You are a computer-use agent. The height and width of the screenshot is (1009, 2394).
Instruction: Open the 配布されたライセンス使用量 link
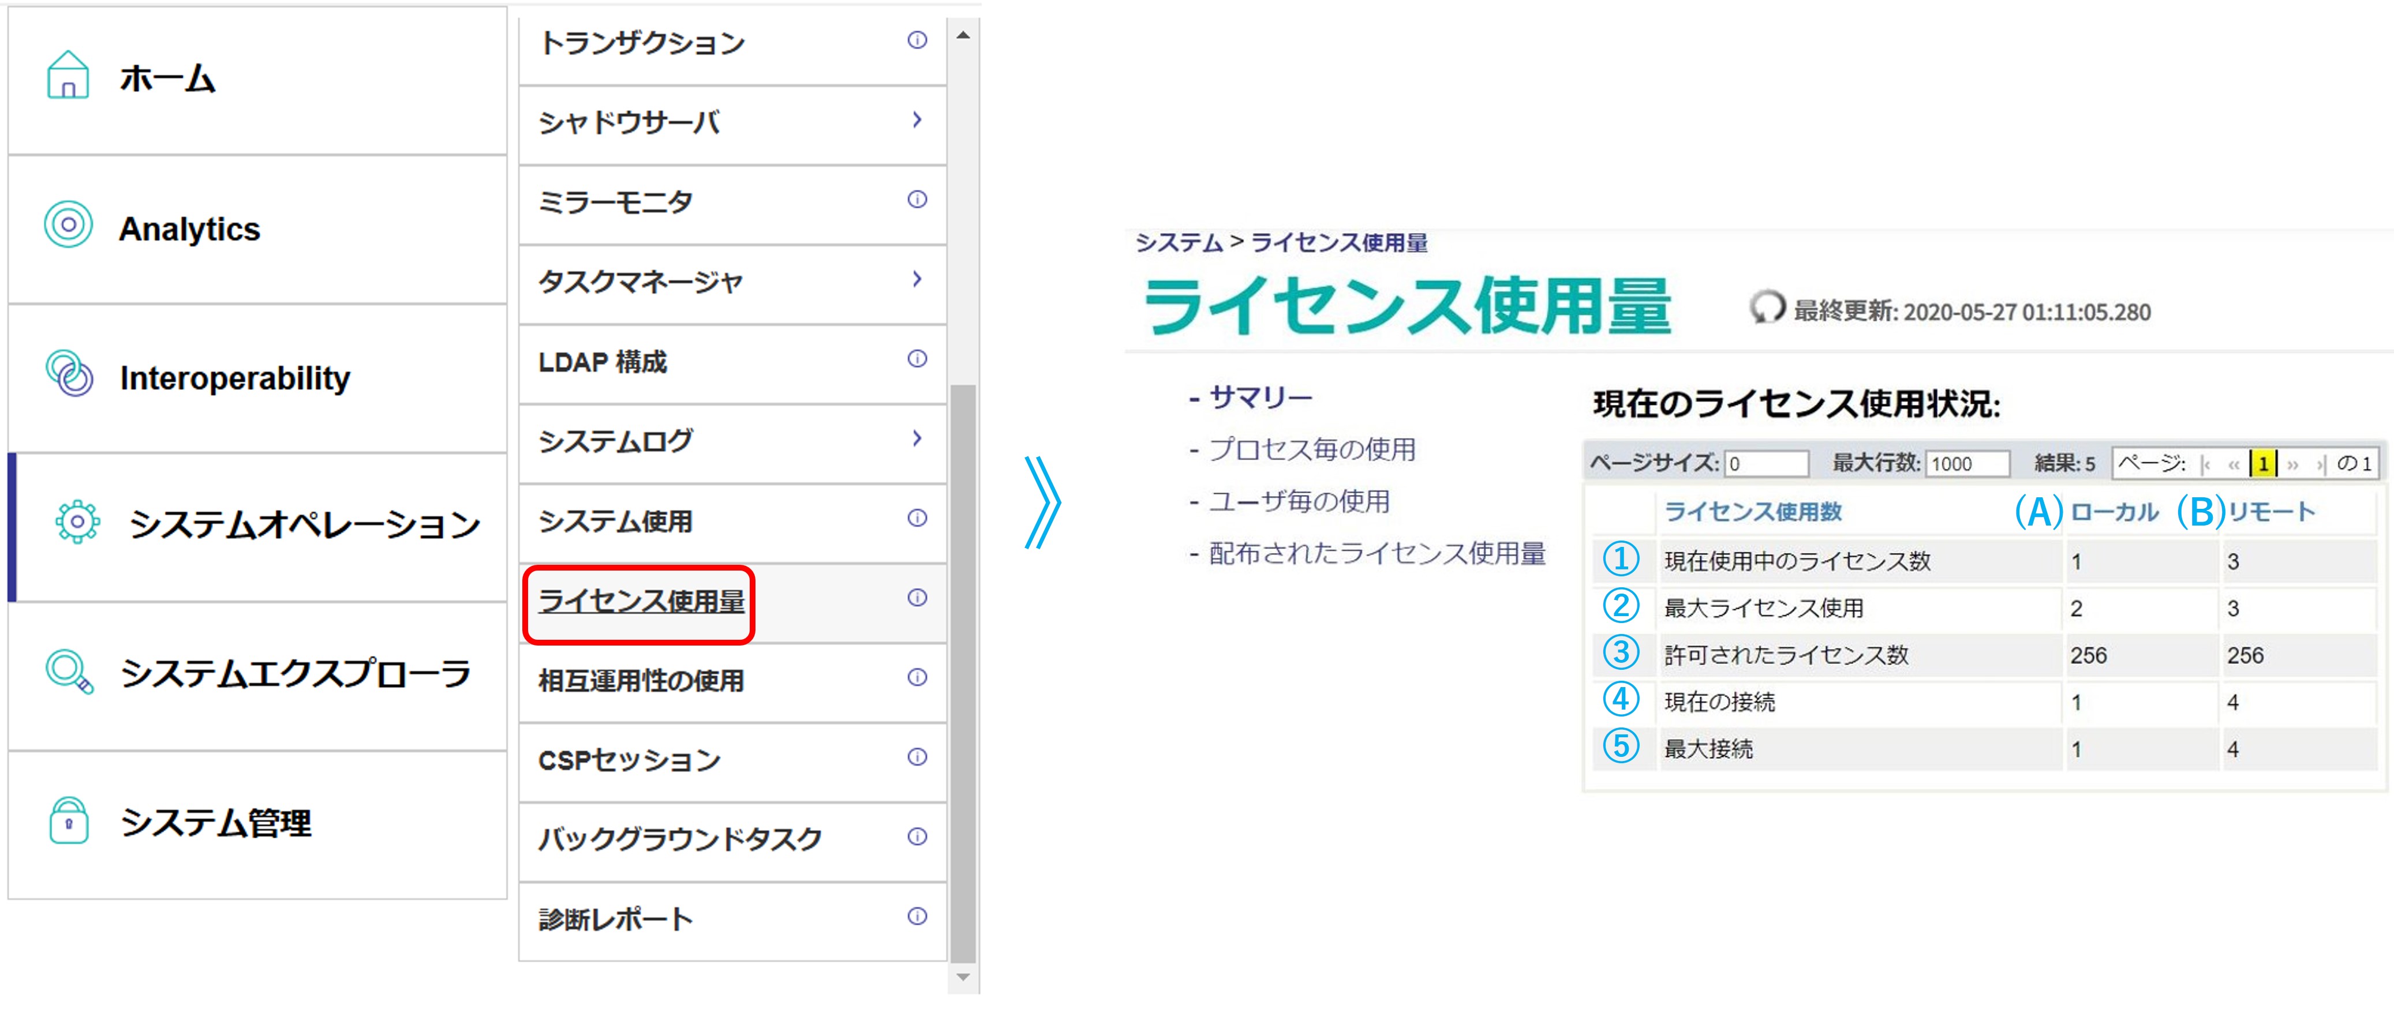coord(1376,554)
